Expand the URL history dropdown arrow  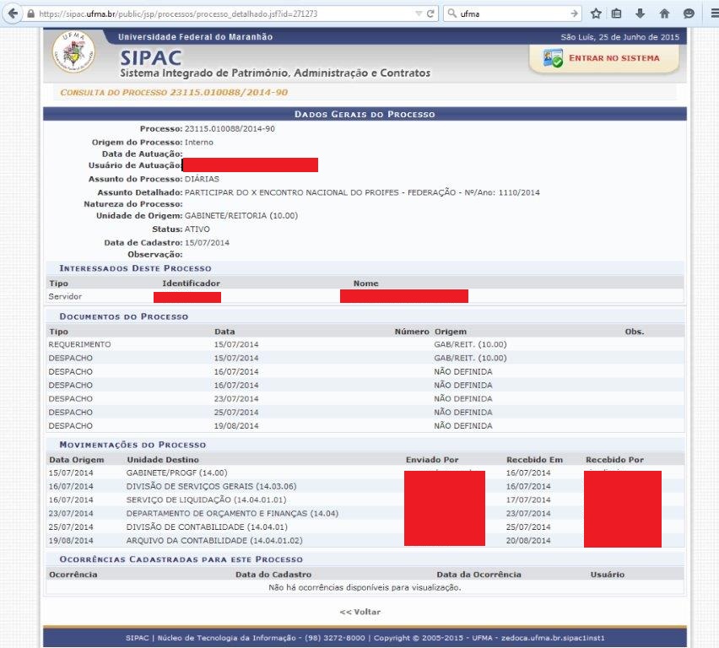click(419, 13)
